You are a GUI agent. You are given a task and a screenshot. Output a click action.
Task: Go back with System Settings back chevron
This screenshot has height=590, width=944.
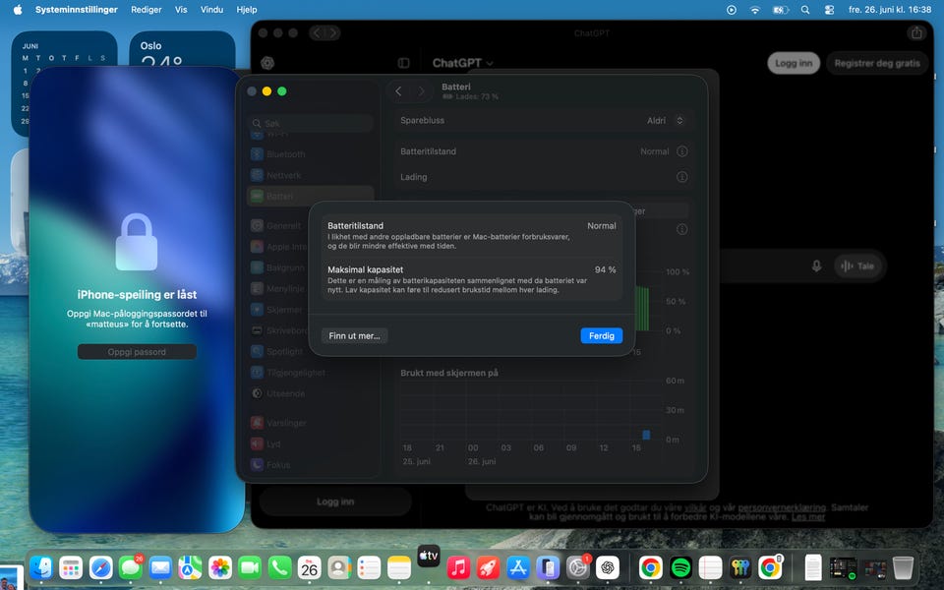click(x=398, y=91)
